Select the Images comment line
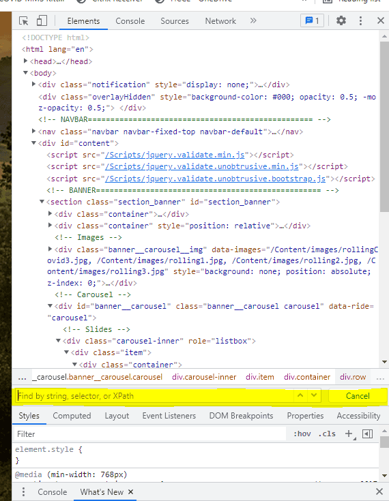Screen dimensions: 389x501 (x=88, y=237)
